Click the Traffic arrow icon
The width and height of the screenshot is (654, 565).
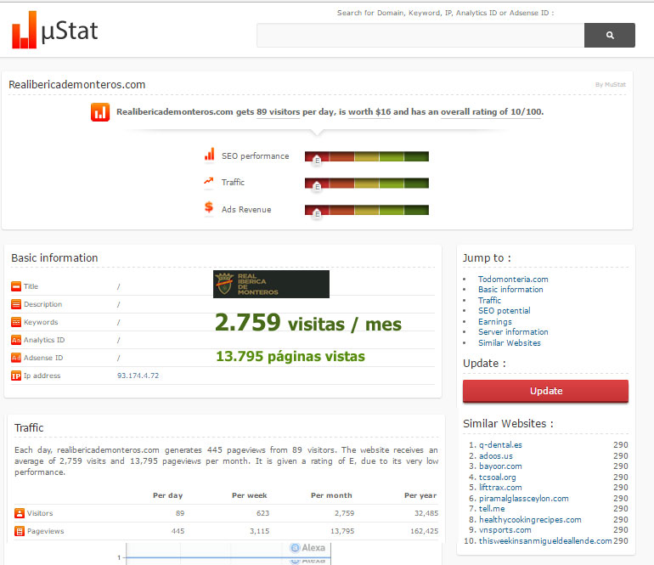pyautogui.click(x=209, y=181)
